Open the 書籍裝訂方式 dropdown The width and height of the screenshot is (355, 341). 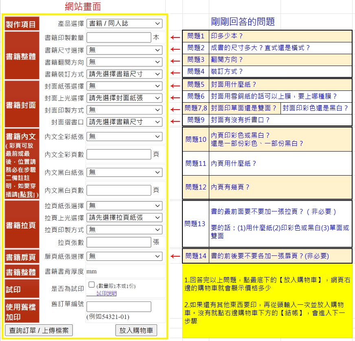tap(124, 74)
